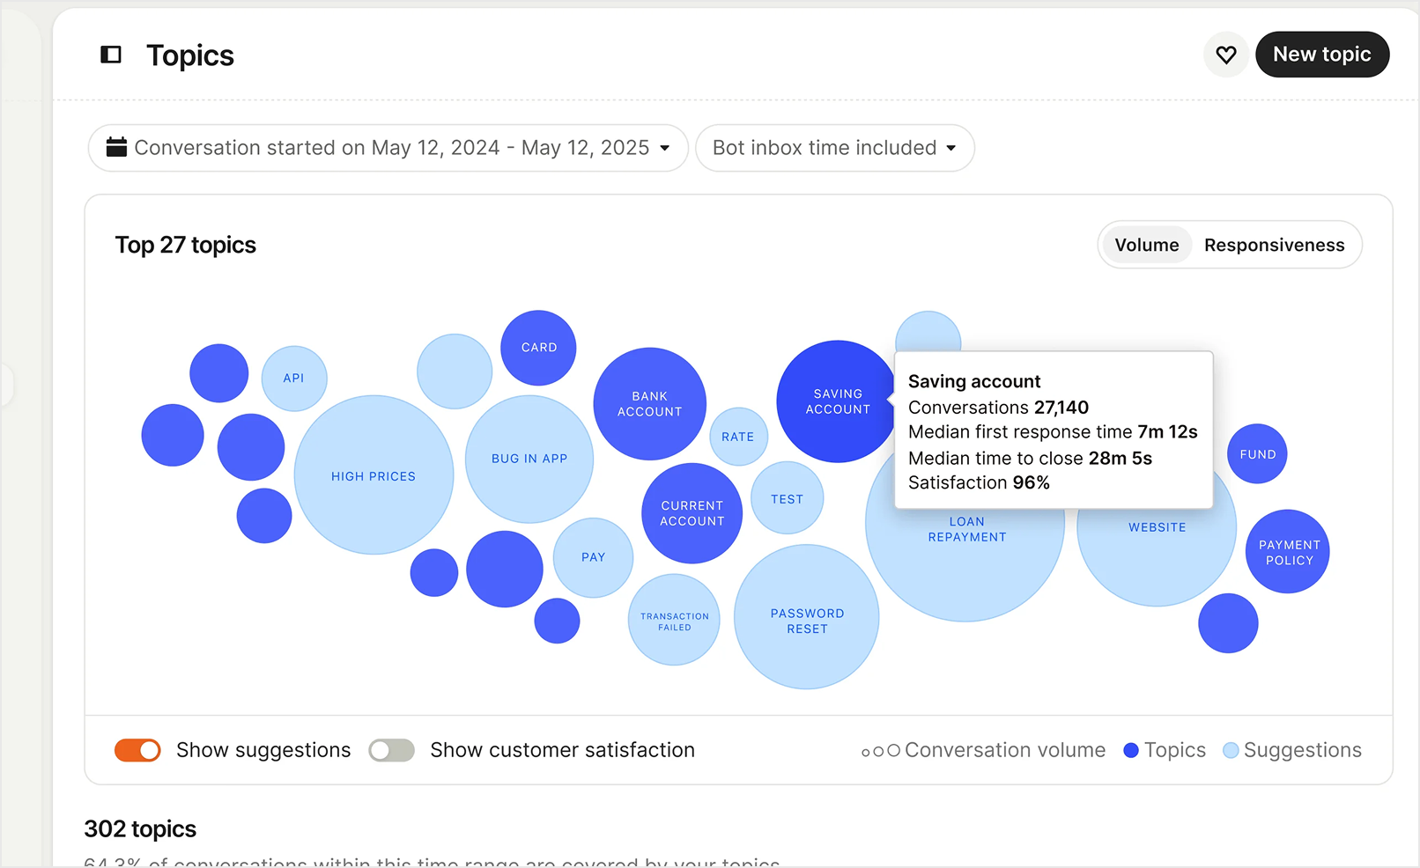Click the calendar icon in the date filter
The height and width of the screenshot is (868, 1420).
(x=117, y=147)
